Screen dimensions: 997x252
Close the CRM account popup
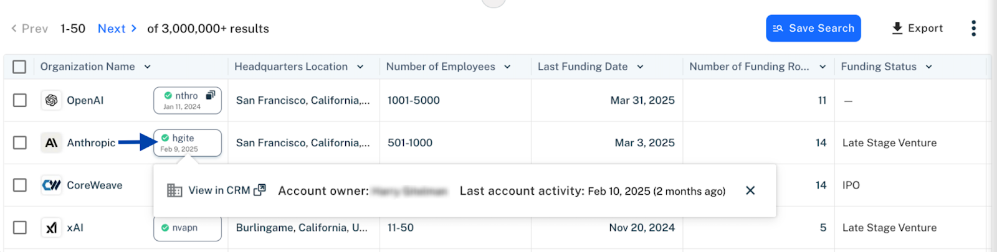tap(750, 190)
